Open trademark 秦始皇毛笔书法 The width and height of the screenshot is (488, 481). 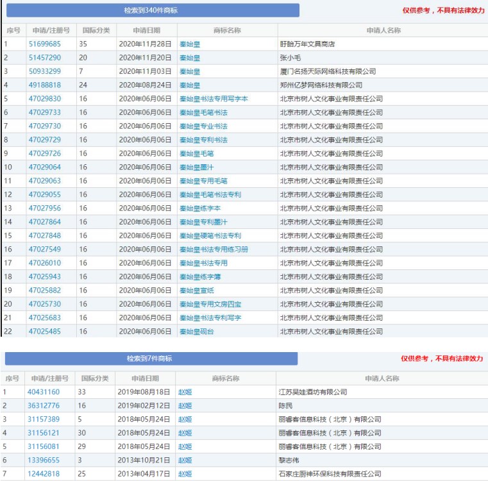tap(203, 113)
